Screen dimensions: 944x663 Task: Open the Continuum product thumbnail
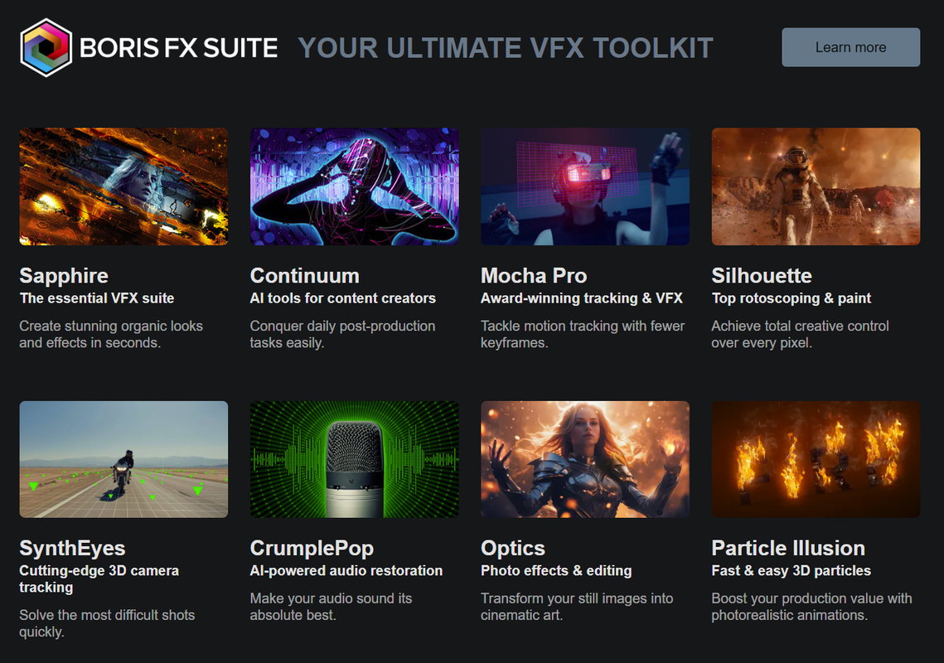(x=355, y=186)
